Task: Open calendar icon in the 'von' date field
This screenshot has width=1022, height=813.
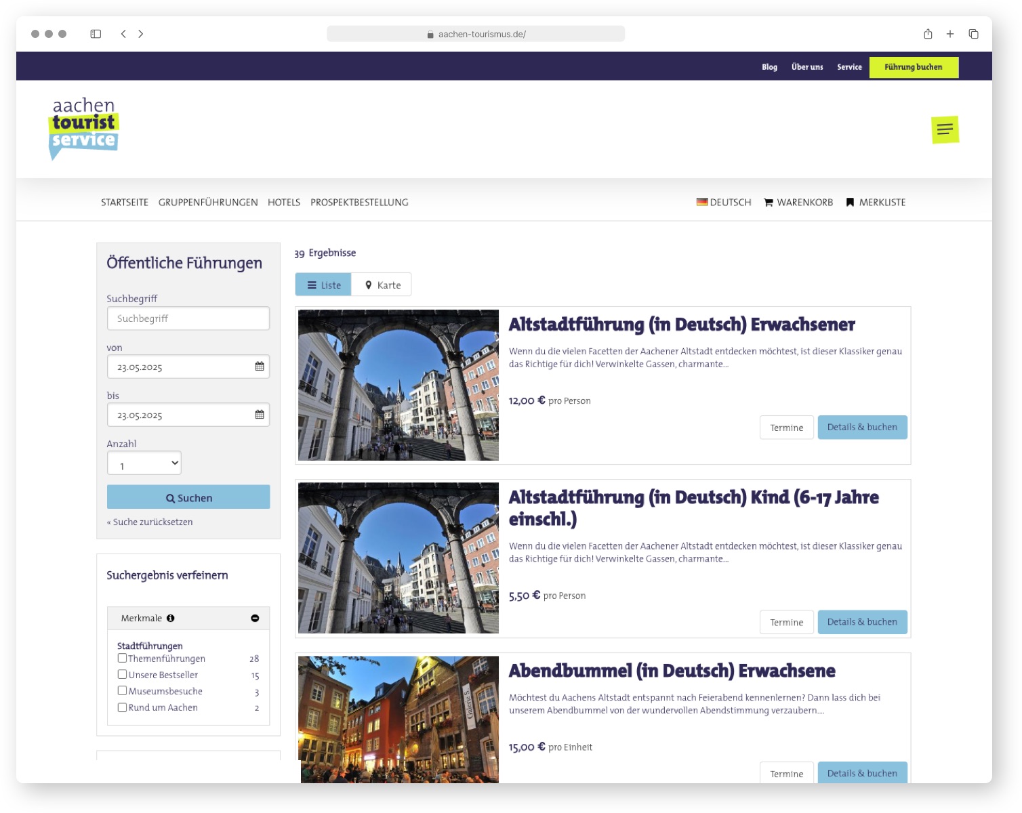Action: tap(260, 367)
